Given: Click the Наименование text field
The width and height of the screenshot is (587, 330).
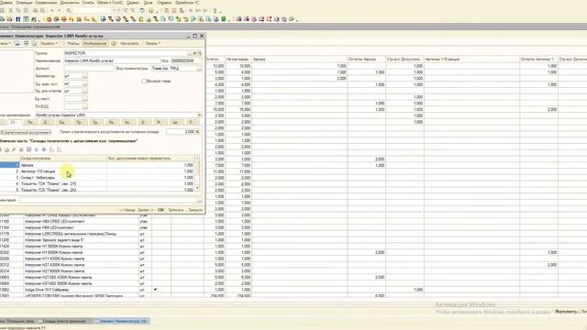Looking at the screenshot, I should coord(112,60).
